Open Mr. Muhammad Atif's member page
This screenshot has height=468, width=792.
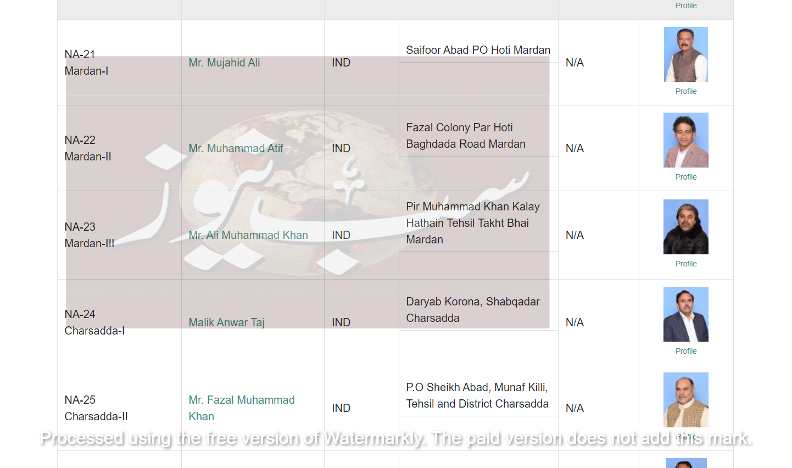pos(236,148)
